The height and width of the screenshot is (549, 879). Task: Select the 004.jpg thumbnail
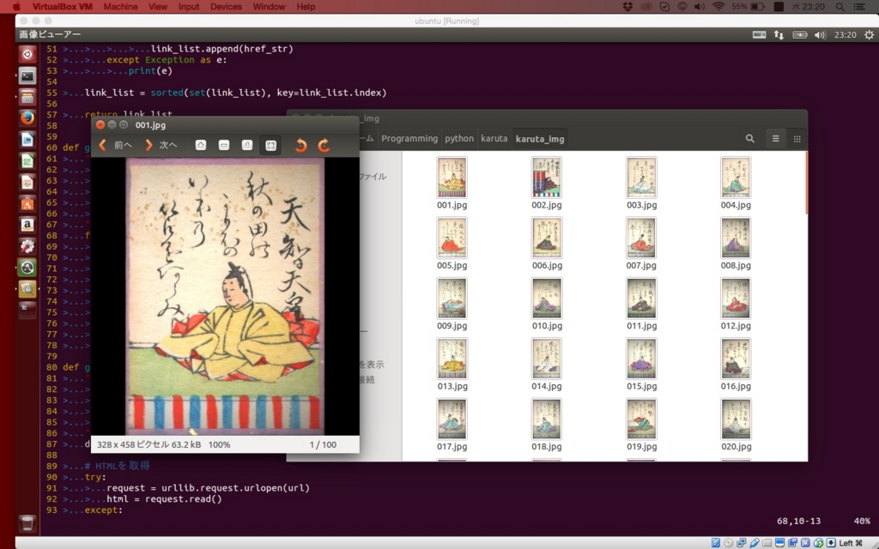point(736,178)
